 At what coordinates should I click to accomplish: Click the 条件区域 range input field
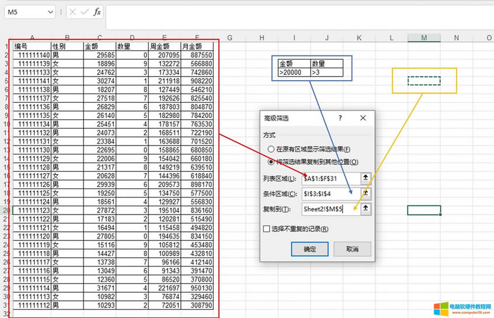(330, 193)
